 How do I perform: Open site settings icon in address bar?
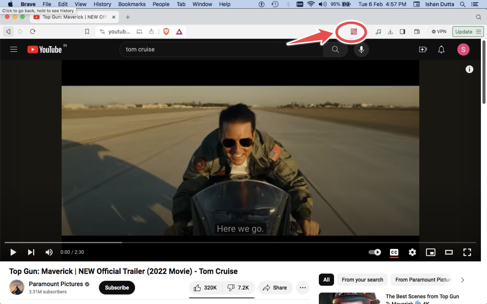[x=102, y=32]
